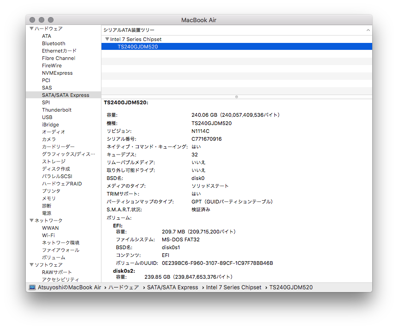The image size is (398, 329).
Task: Select ボリューム under ネットワーク
Action: 53,257
